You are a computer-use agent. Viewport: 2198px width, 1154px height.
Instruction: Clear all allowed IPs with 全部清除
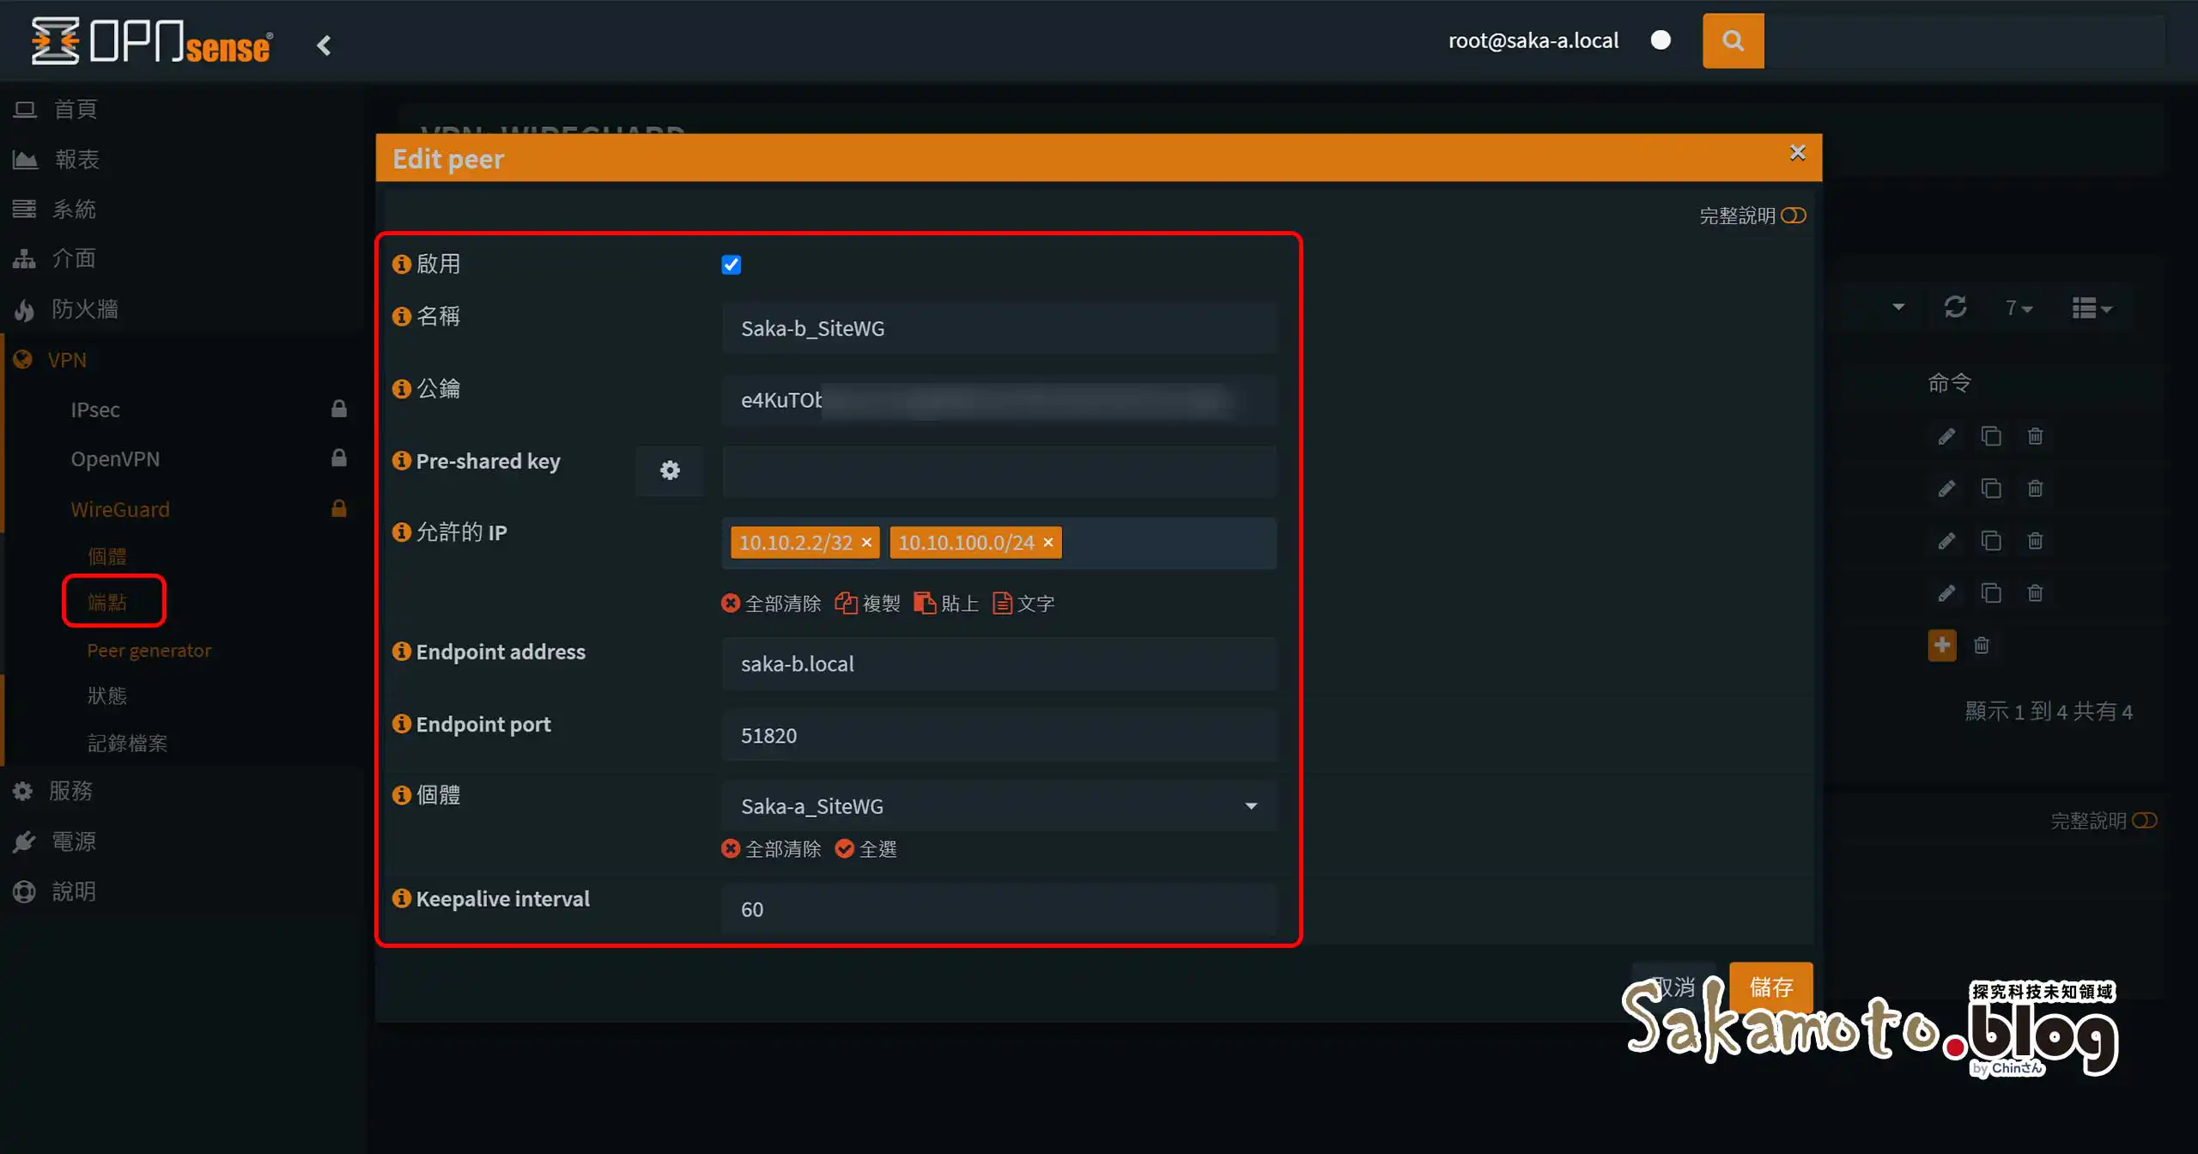click(772, 603)
